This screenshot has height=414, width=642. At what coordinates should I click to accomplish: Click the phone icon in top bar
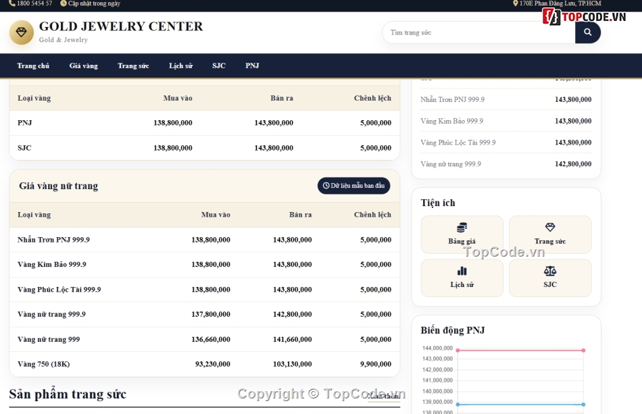[12, 3]
